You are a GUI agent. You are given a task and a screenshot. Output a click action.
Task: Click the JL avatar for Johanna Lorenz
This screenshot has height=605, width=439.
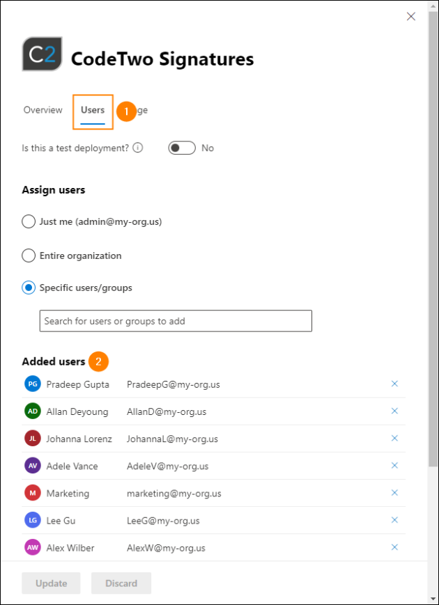pos(33,439)
